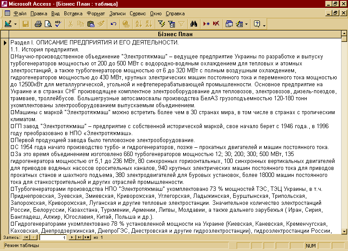
Task: Go to next record navigation button
Action: (72, 237)
